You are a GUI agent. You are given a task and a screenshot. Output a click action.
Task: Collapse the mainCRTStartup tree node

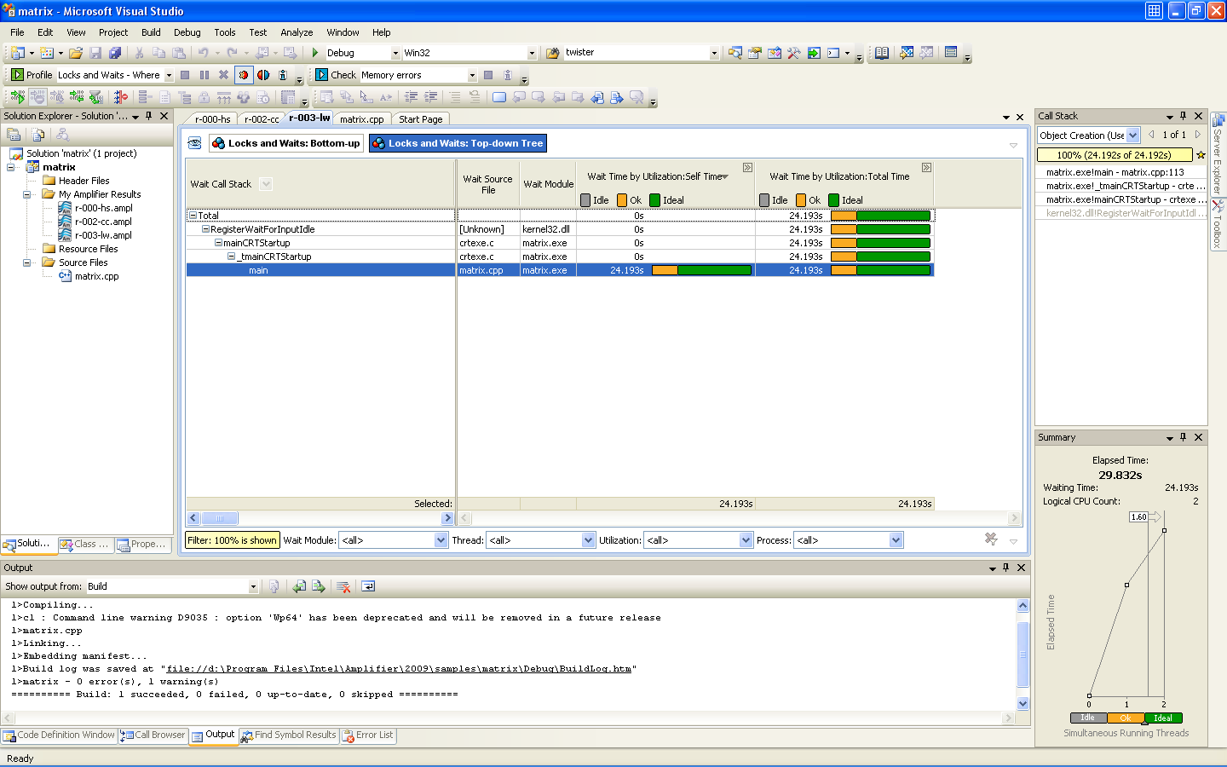[218, 243]
